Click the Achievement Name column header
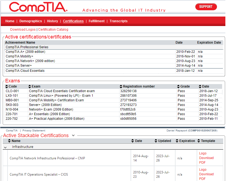 click(x=20, y=43)
